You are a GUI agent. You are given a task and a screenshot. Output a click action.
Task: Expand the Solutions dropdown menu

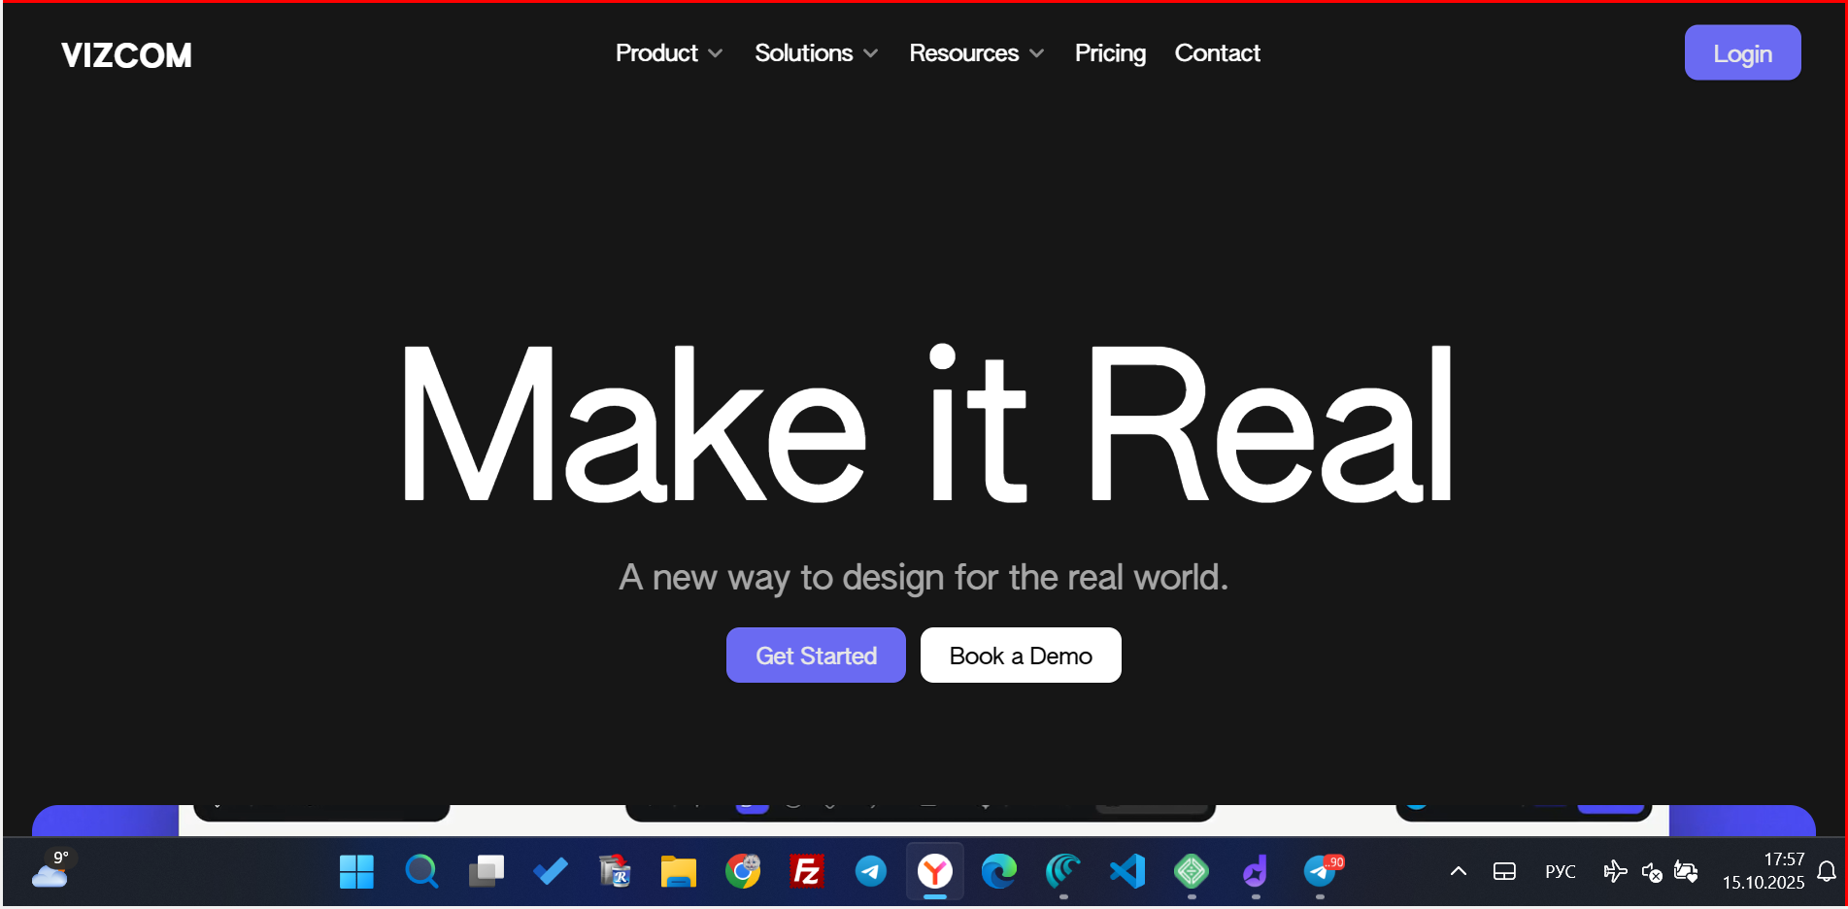[816, 53]
